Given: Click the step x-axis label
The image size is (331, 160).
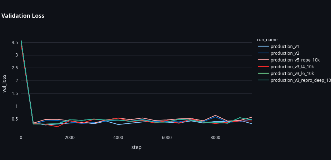Looking at the screenshot, I should [136, 147].
